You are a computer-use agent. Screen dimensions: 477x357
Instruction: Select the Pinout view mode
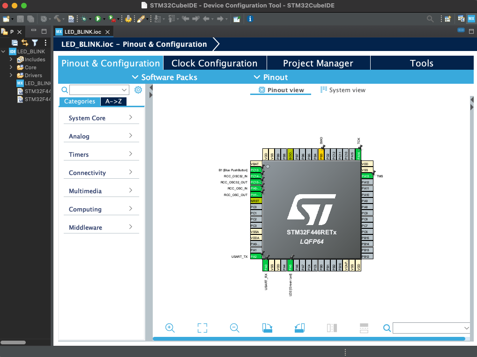pyautogui.click(x=281, y=90)
